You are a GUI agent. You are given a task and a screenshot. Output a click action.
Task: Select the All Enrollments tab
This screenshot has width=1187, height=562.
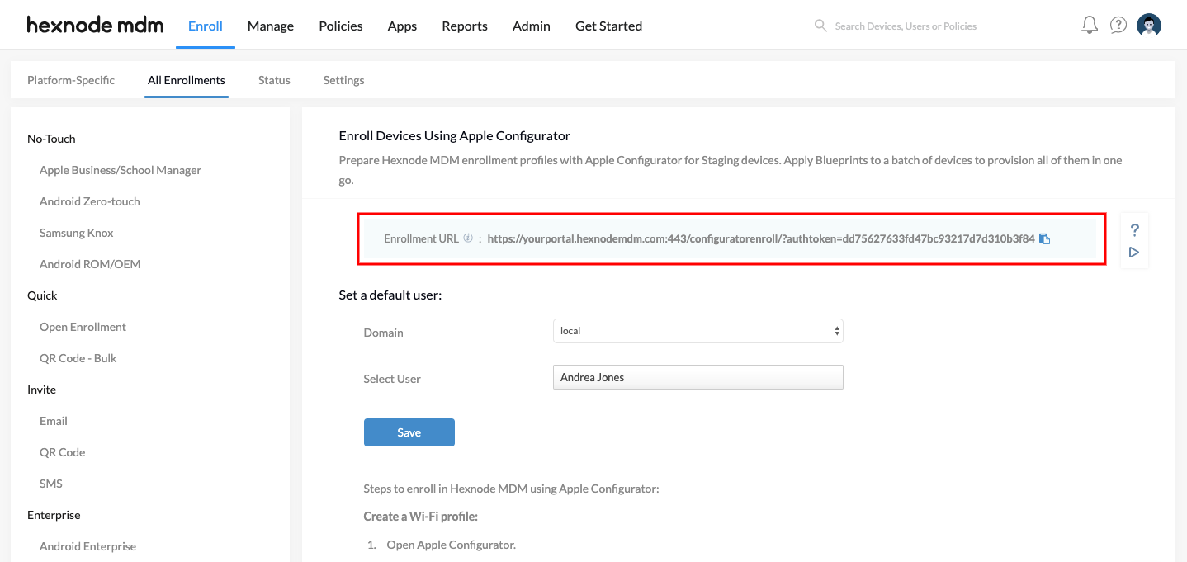coord(187,80)
